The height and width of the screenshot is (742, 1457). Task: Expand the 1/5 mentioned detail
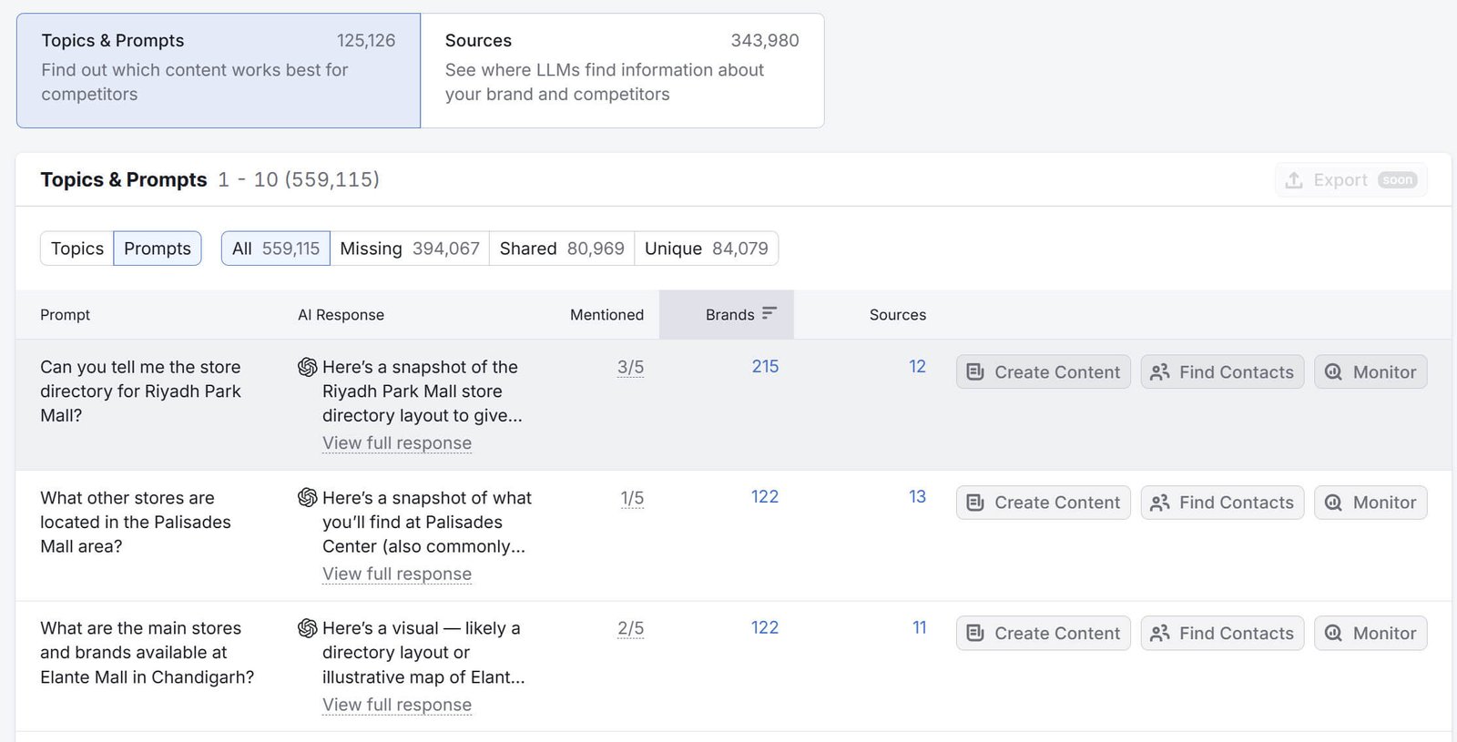[x=632, y=498]
